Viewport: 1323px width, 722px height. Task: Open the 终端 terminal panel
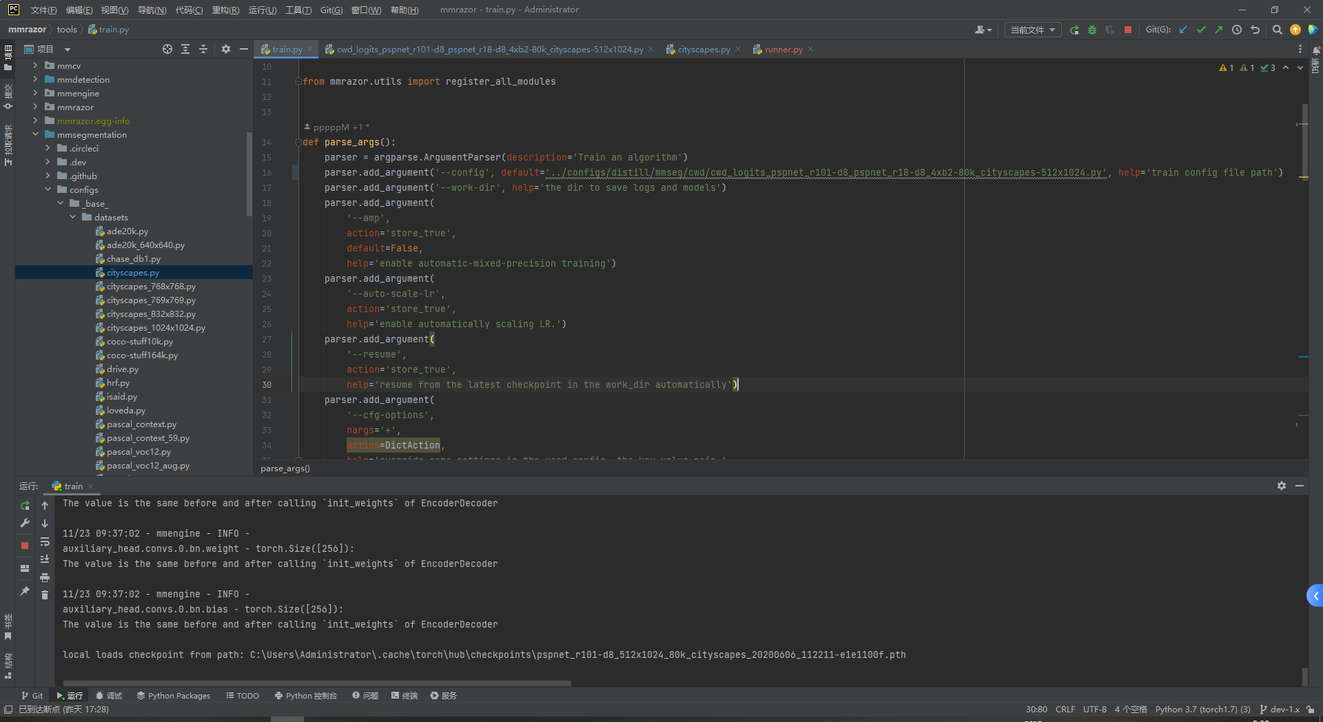coord(409,696)
